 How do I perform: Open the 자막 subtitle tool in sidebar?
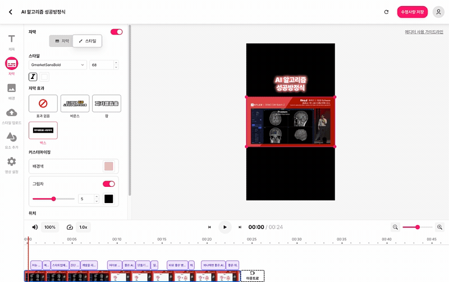11,66
